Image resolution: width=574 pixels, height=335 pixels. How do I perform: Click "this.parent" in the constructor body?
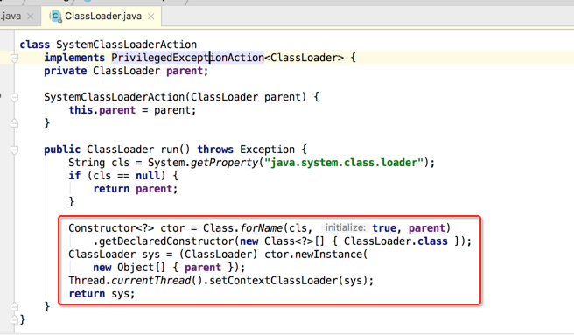pos(102,110)
